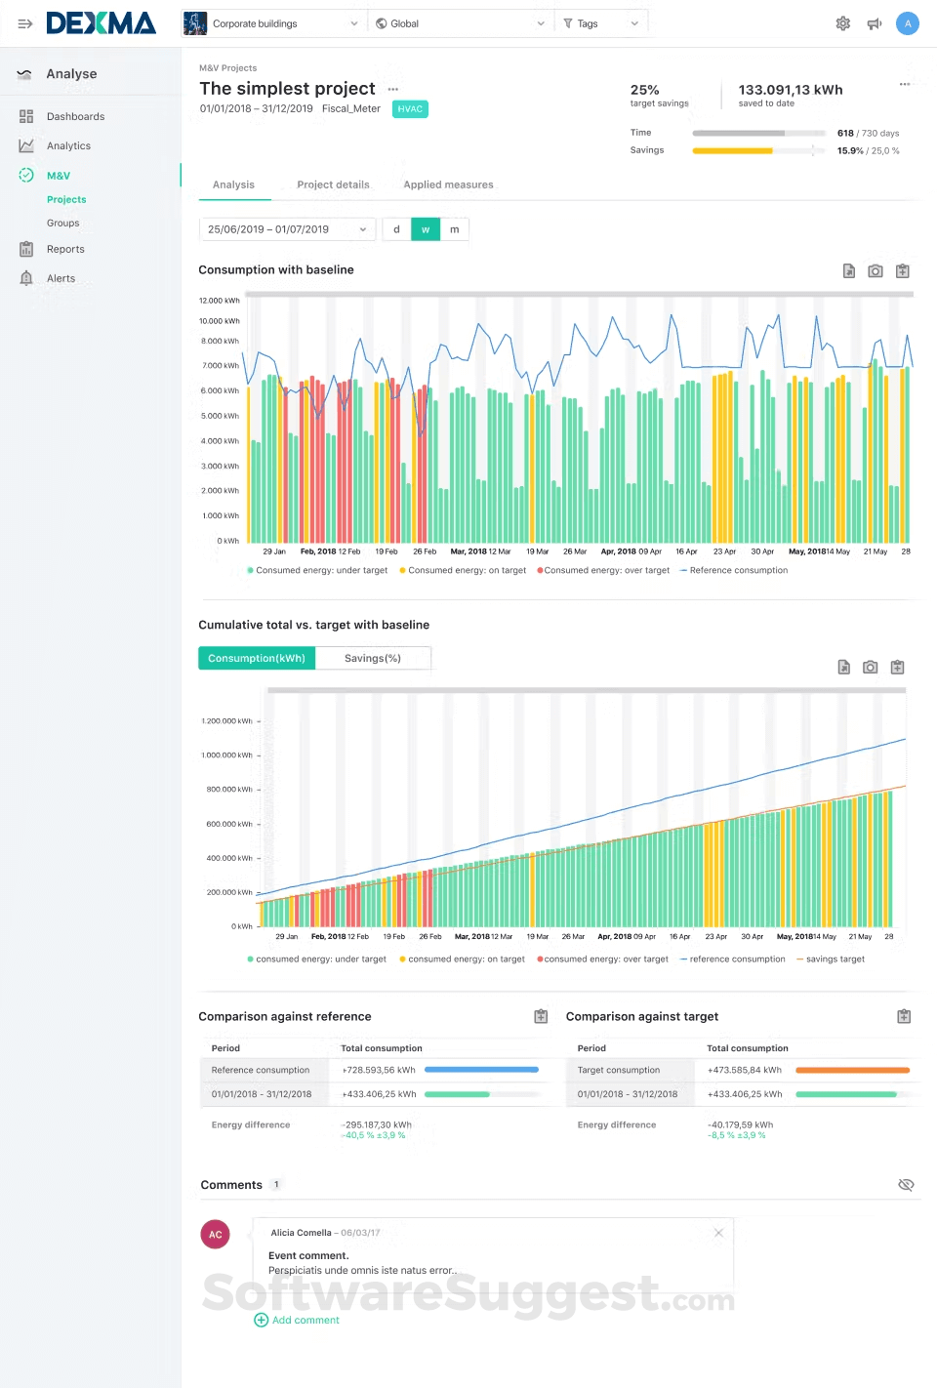Screen dimensions: 937x1388
Task: Collapse the sidebar with the hamburger arrow icon
Action: pos(25,23)
